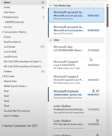Open the ItemProcSearch folder
112x136 pixels.
[x=12, y=42]
